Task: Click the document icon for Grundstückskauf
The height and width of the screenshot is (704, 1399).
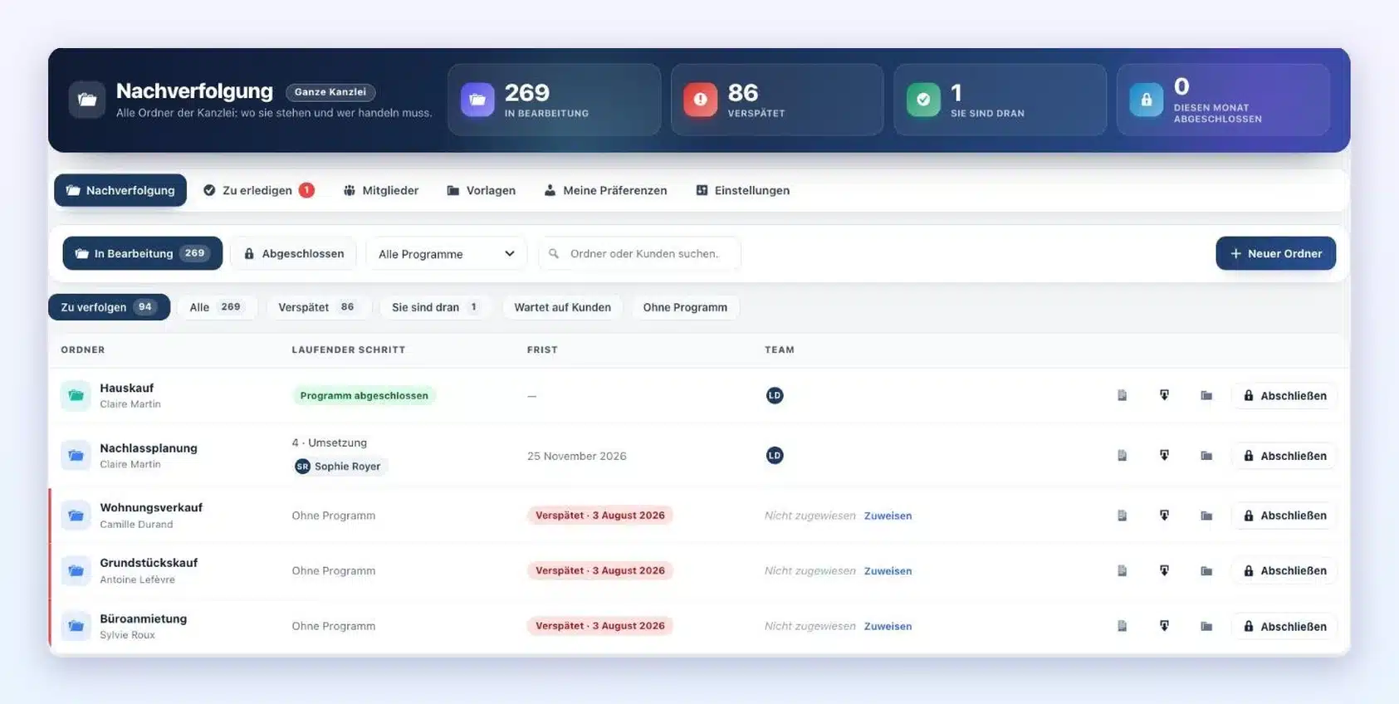Action: [1122, 570]
